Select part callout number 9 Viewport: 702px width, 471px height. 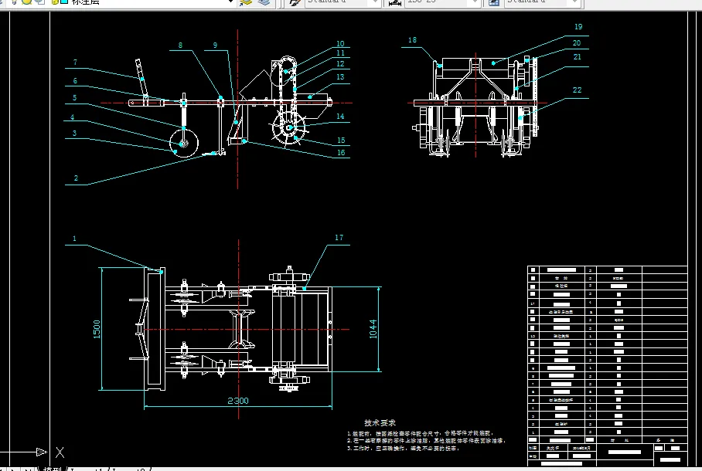click(x=216, y=46)
